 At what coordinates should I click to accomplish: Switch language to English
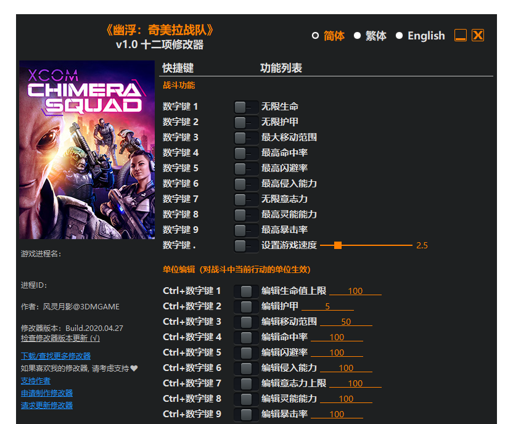point(399,36)
